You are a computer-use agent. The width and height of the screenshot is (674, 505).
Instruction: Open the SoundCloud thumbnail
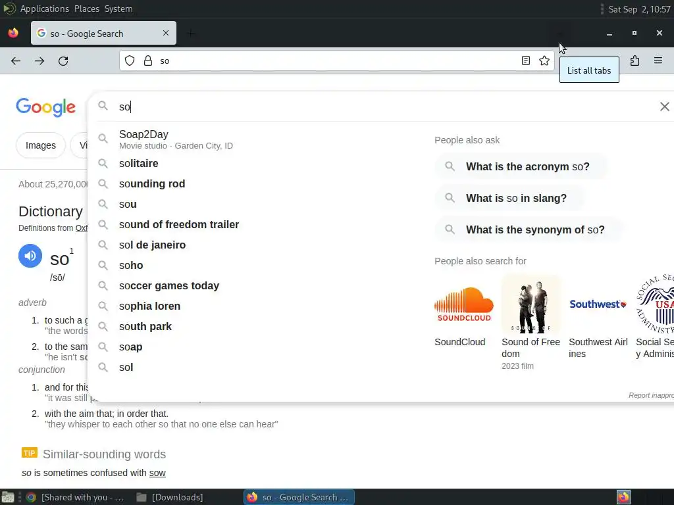[x=464, y=305]
